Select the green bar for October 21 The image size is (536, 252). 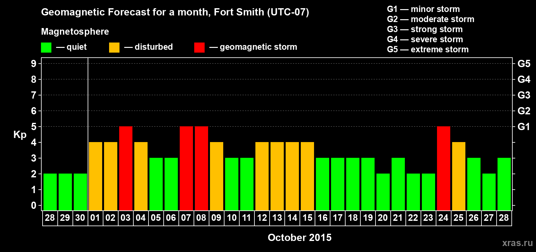tap(398, 184)
